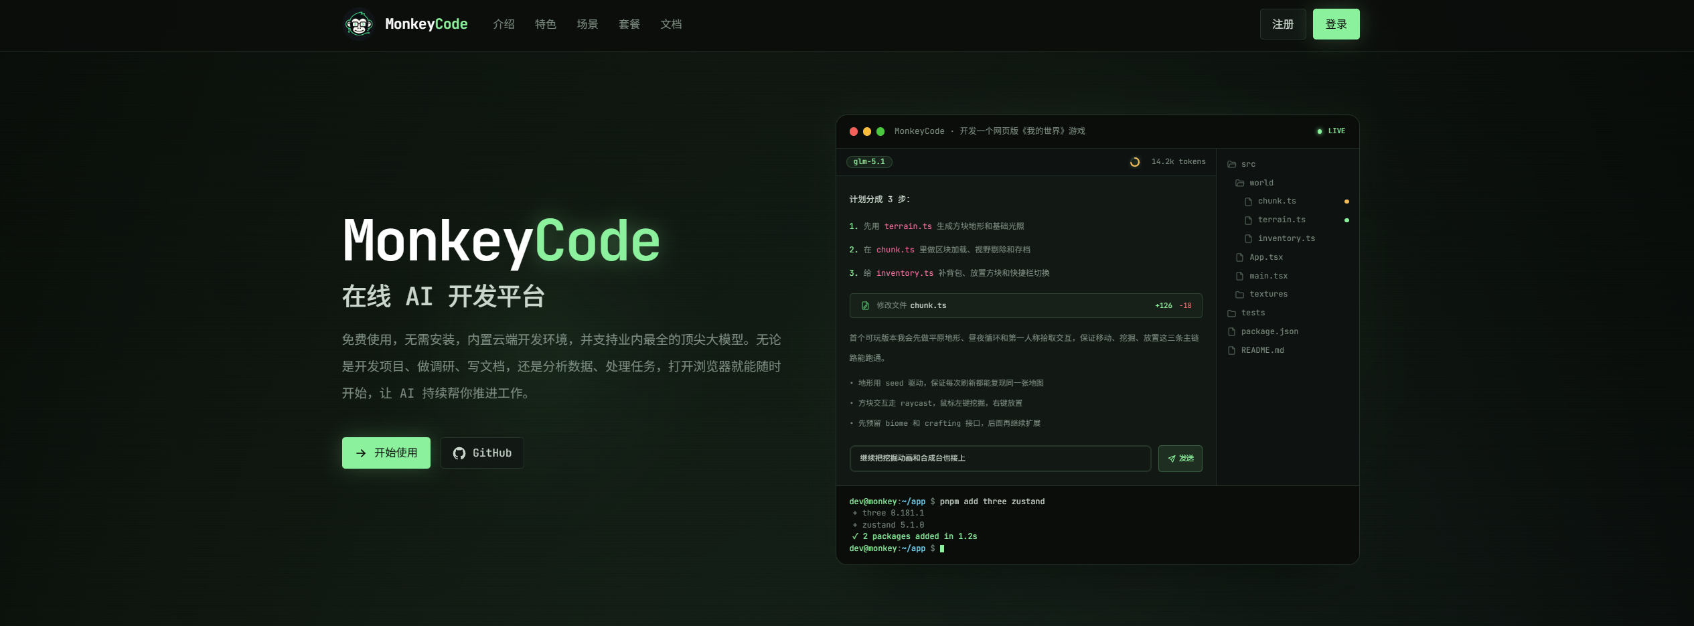Open README.md in the file tree

pos(1255,350)
